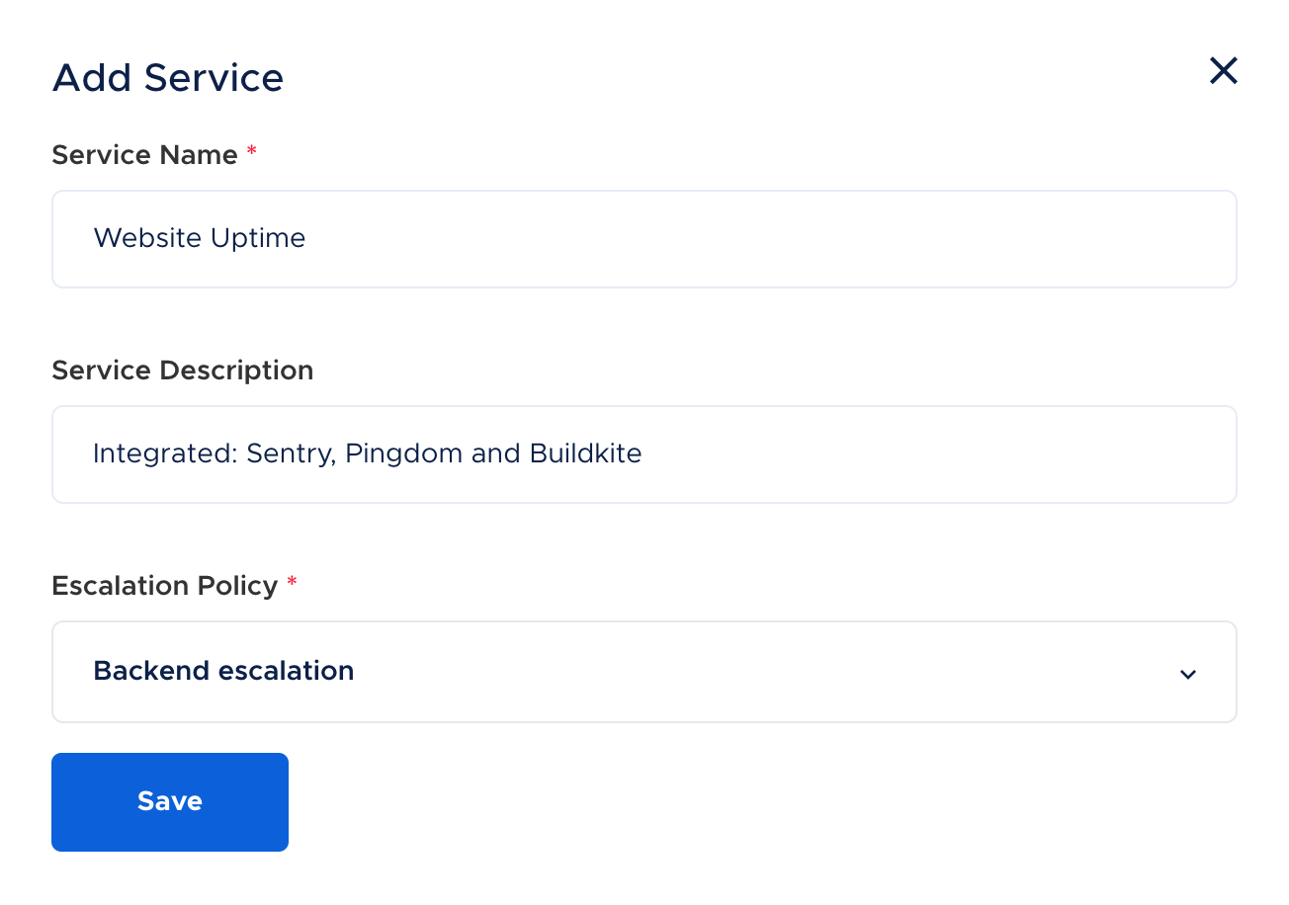Viewport: 1289px width, 905px height.
Task: Save the new service
Action: (x=170, y=801)
